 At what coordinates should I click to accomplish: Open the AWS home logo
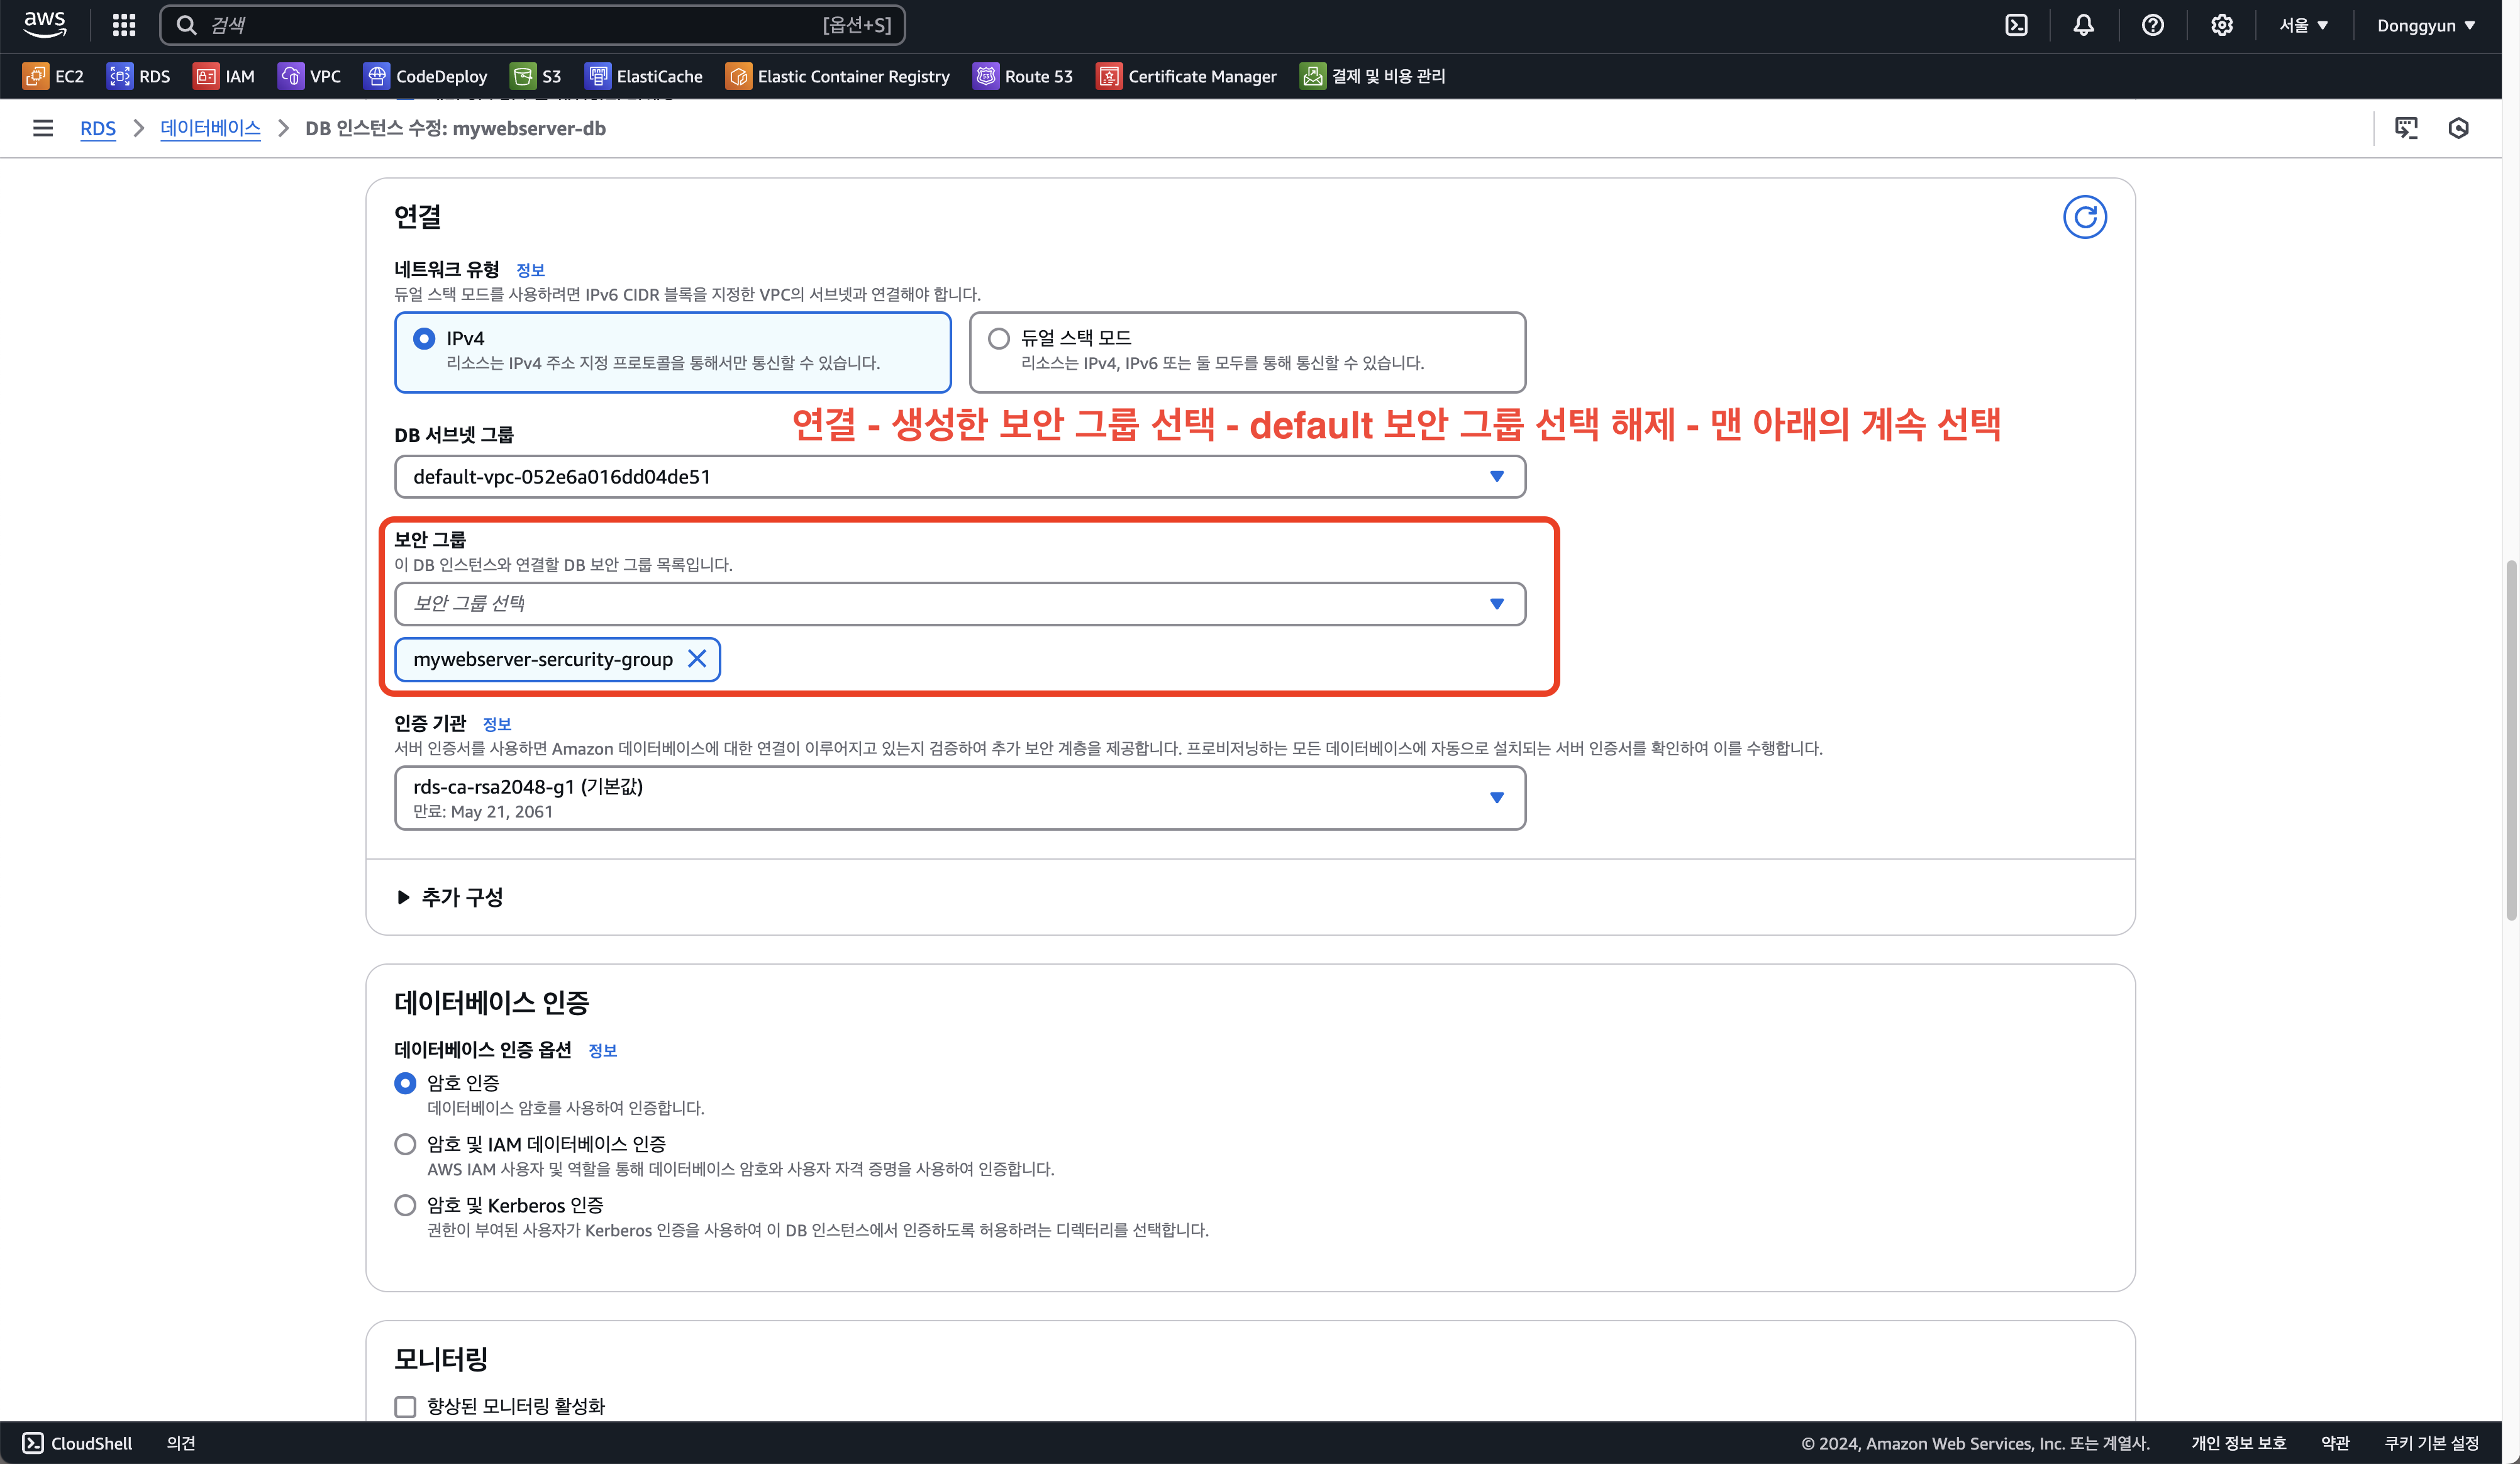(45, 25)
